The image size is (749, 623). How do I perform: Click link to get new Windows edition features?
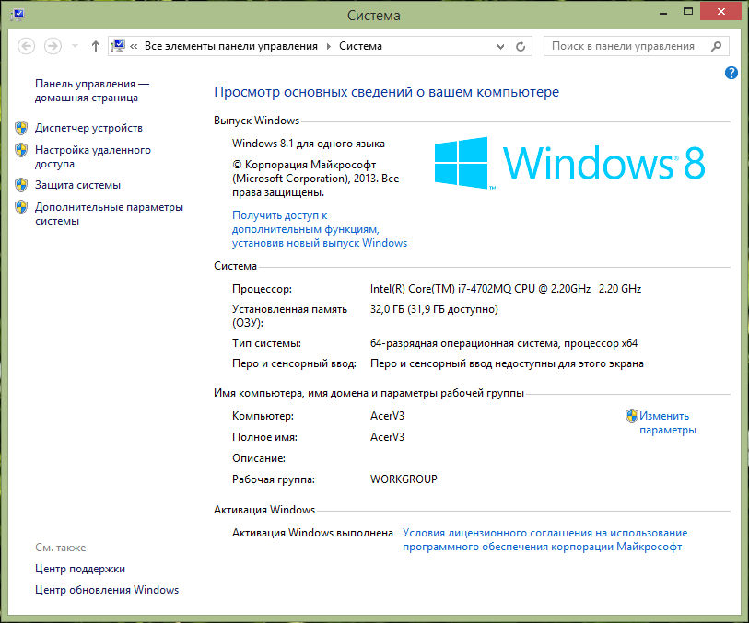[319, 229]
